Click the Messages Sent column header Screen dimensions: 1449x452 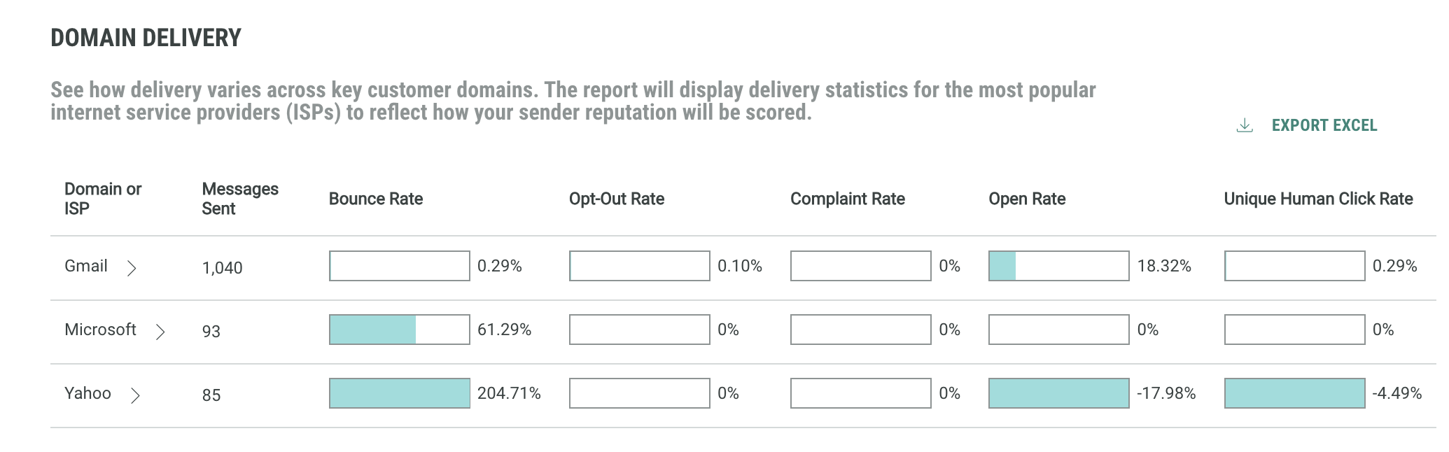240,199
